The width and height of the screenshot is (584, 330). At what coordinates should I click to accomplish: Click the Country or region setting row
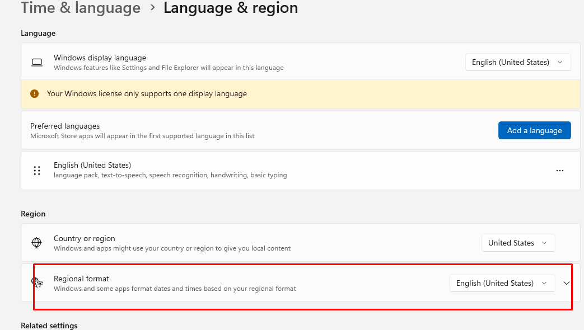pos(301,243)
